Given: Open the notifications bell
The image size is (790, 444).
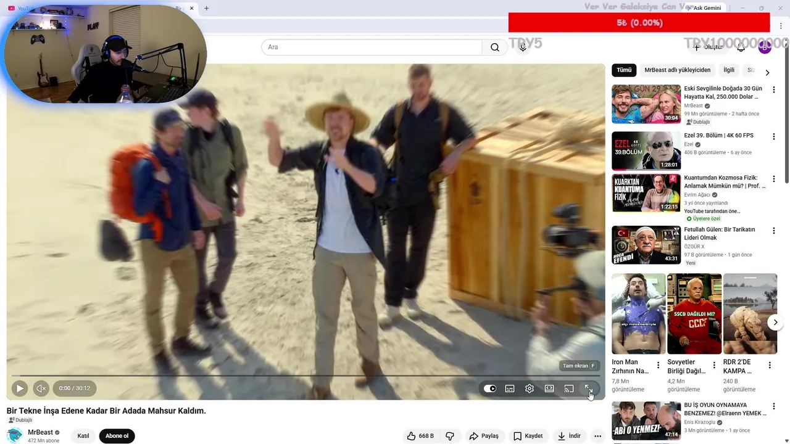Looking at the screenshot, I should (x=741, y=47).
